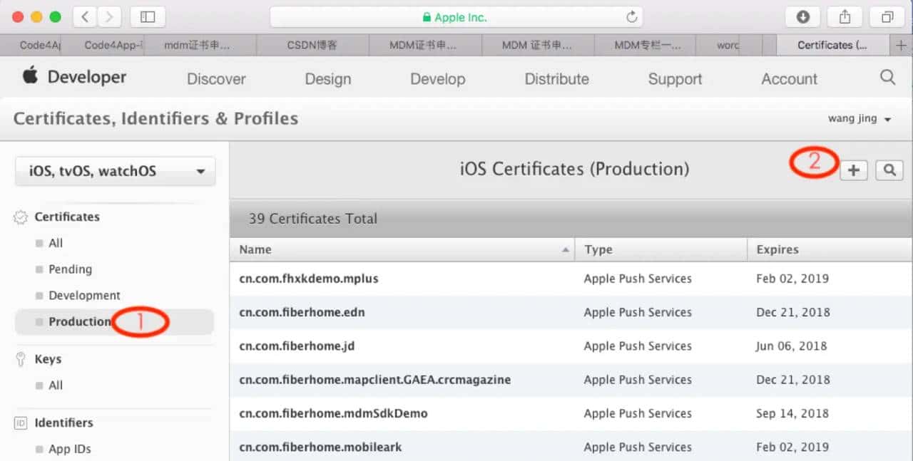Screen dimensions: 913x461
Task: Click the Safari address bar
Action: tap(455, 16)
